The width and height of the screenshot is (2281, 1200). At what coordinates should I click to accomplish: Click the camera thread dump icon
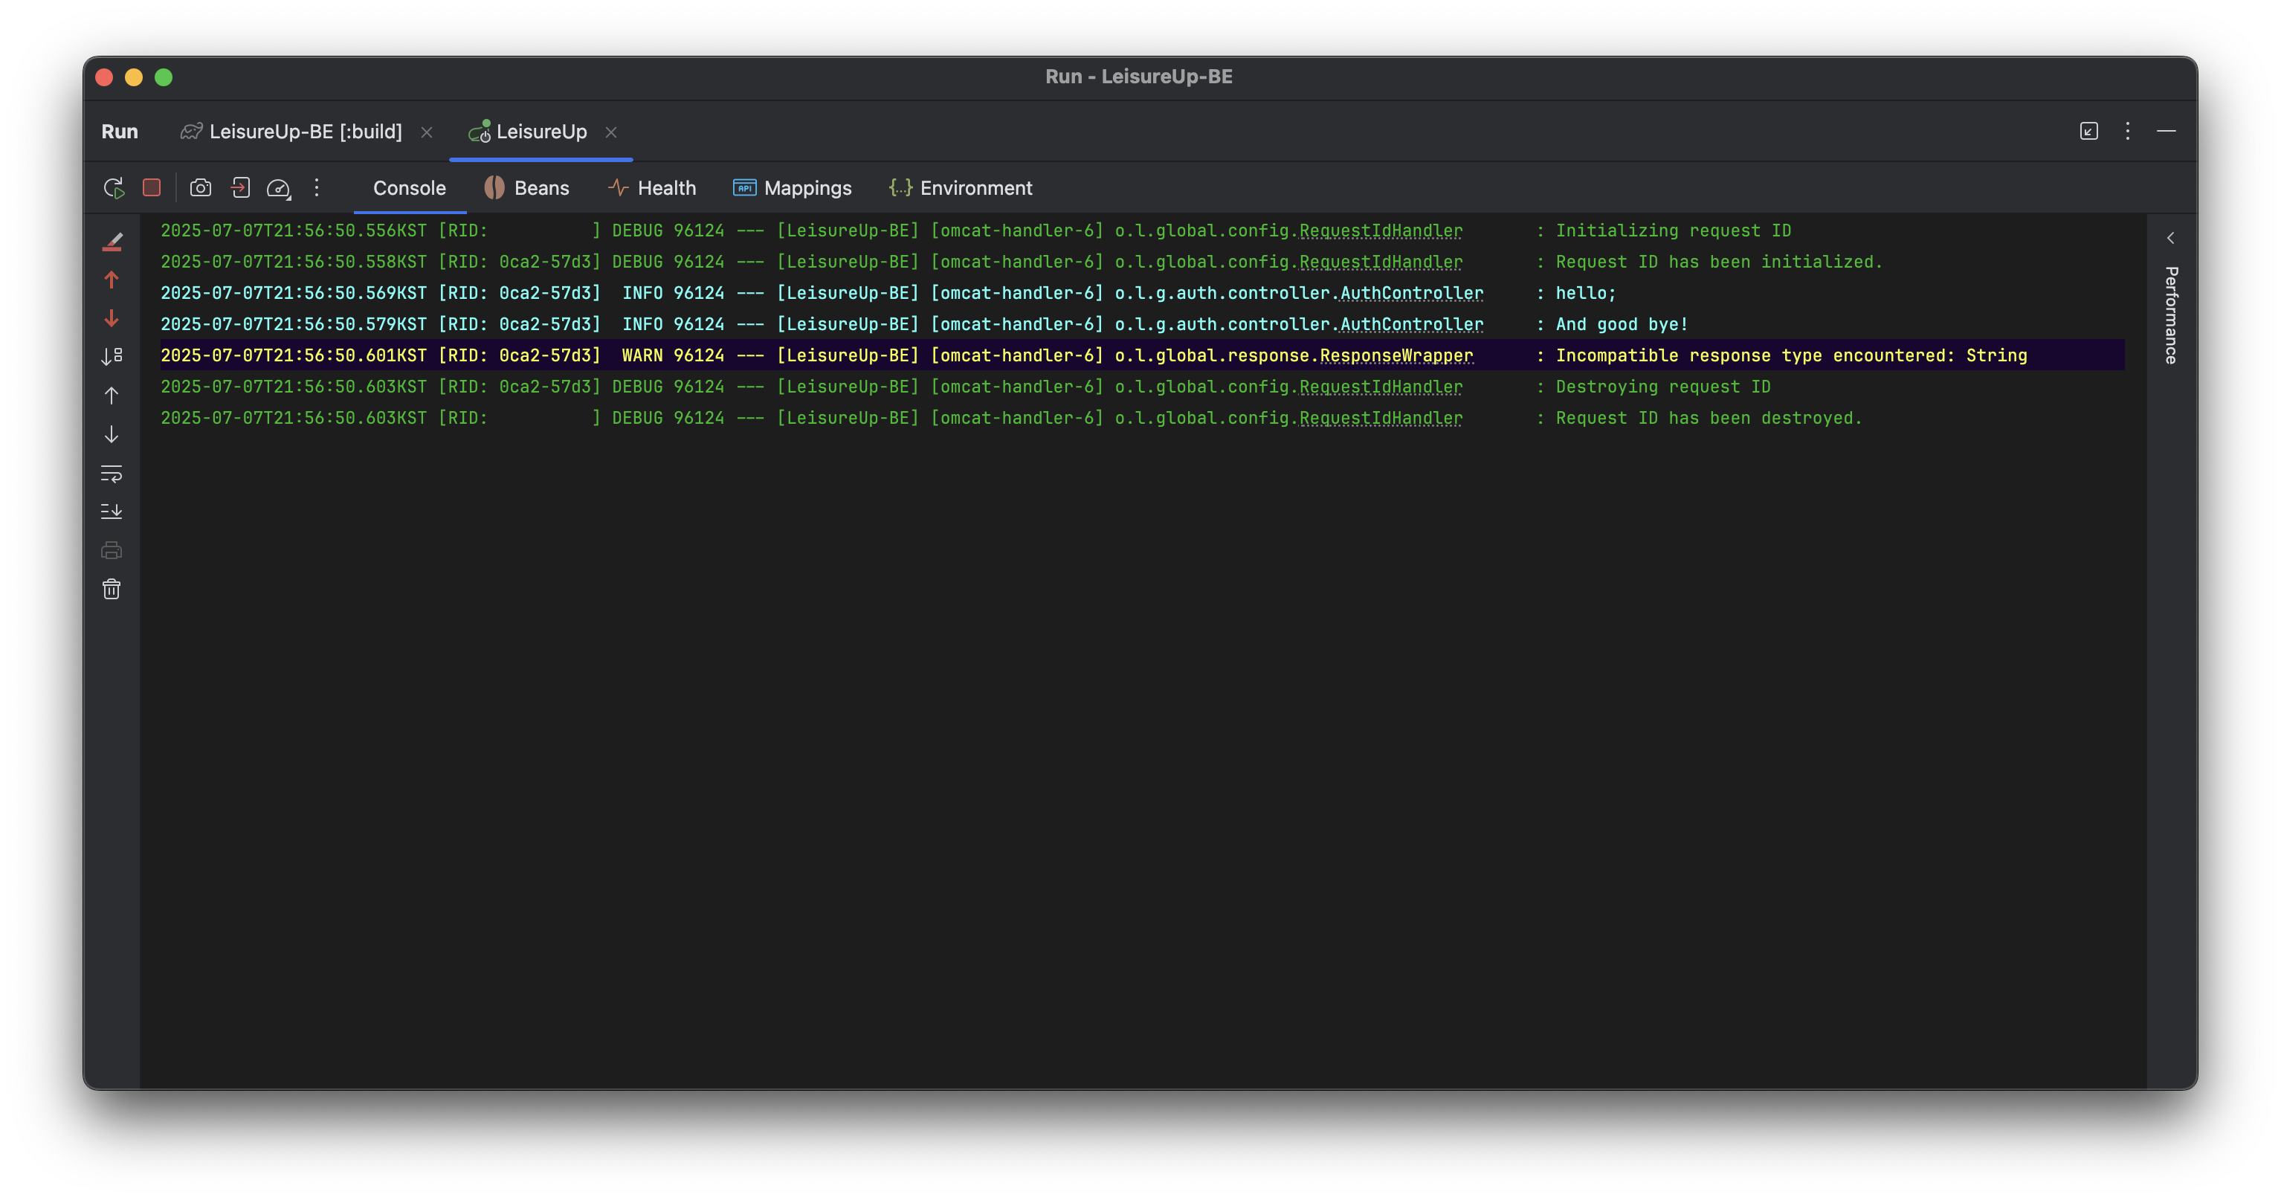point(201,188)
